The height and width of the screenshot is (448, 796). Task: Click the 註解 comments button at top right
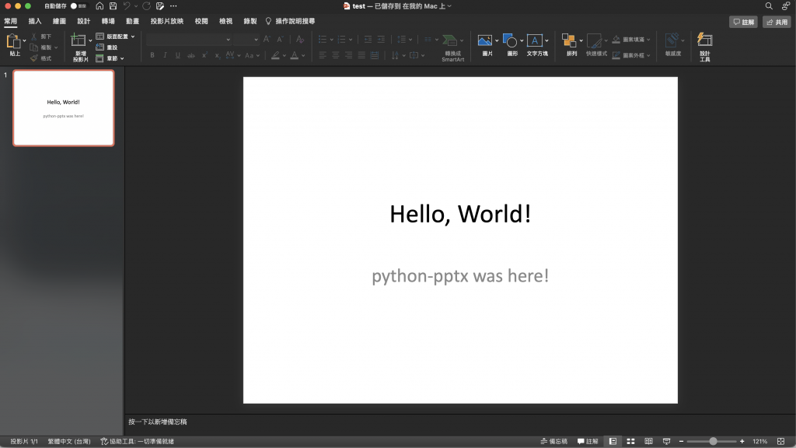[x=743, y=23]
